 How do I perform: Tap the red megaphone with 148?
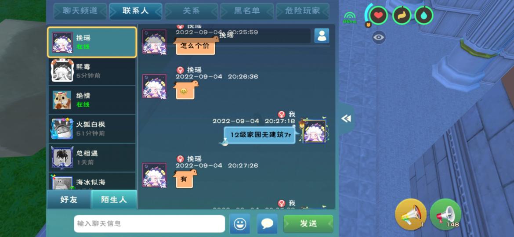click(445, 215)
